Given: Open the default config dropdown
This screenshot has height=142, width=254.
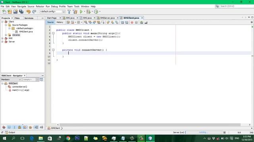Looking at the screenshot, I should point(63,11).
